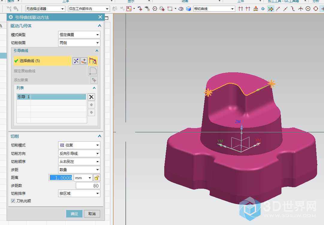Collapse the 列表 section chevron
The width and height of the screenshot is (324, 225).
(x=94, y=88)
